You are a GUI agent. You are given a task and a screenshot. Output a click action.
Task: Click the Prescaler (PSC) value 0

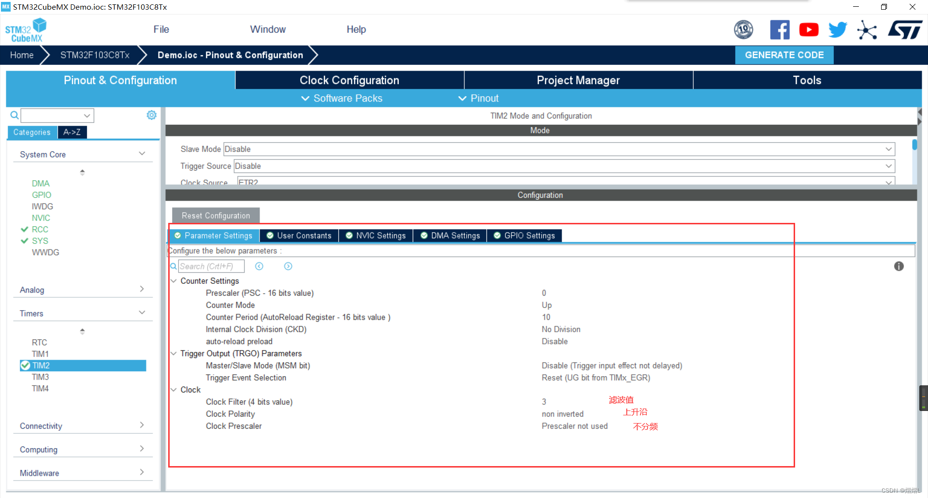point(544,293)
